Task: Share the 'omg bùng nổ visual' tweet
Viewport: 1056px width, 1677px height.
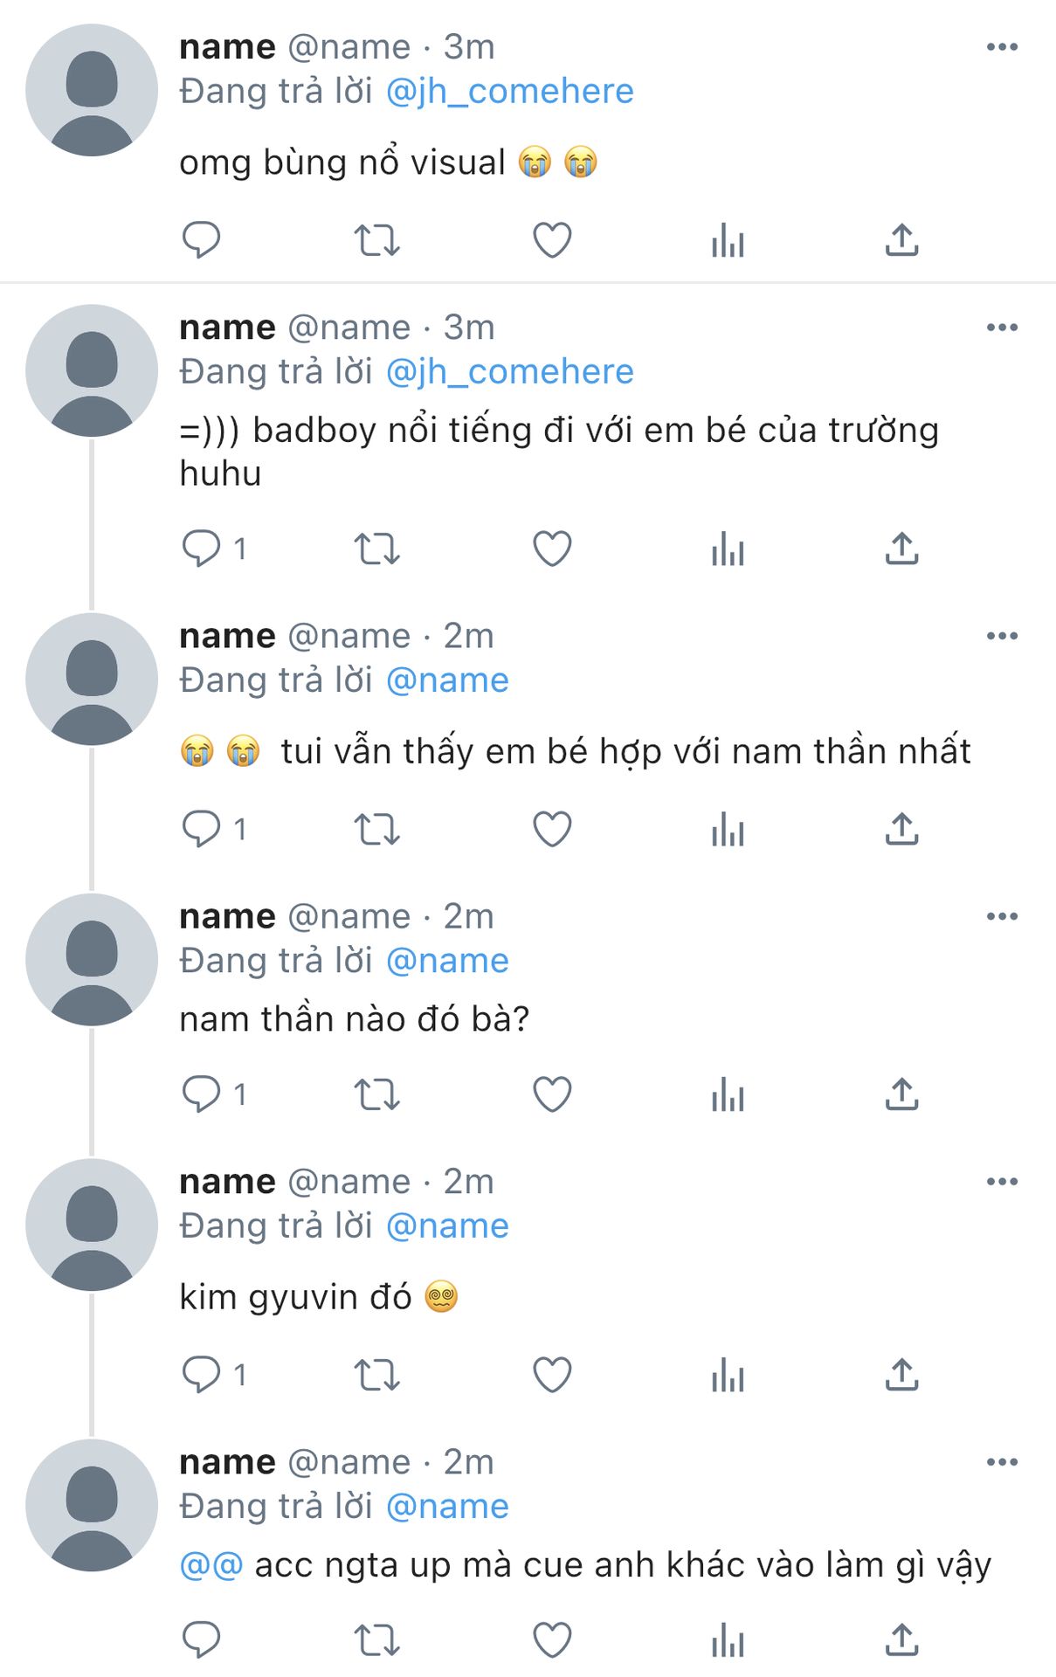Action: pos(901,239)
